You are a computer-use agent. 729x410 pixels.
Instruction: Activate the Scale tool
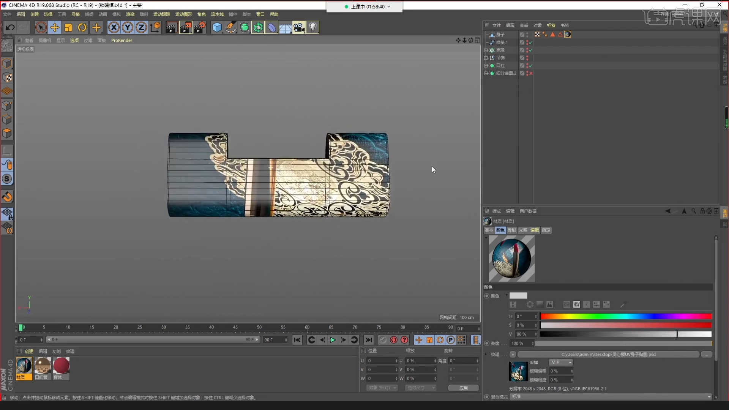click(68, 27)
